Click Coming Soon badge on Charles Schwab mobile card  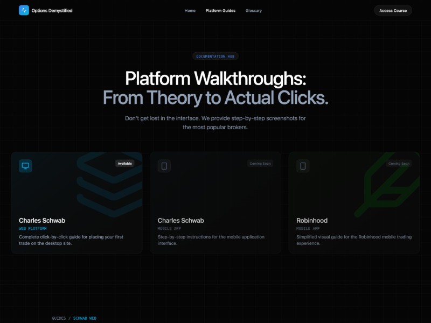click(260, 164)
